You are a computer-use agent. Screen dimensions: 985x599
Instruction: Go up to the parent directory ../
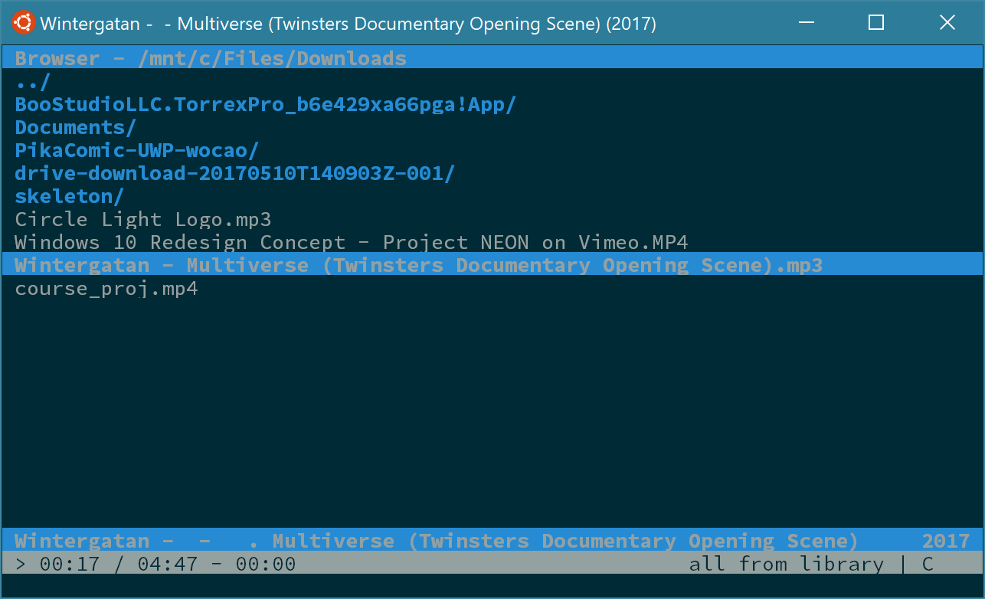click(32, 82)
